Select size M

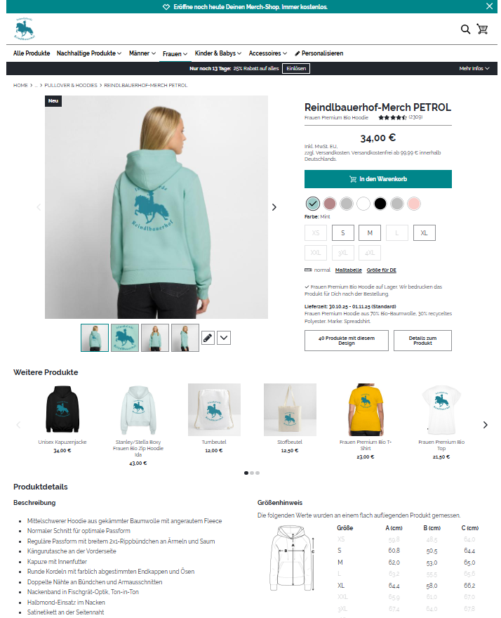click(x=370, y=233)
